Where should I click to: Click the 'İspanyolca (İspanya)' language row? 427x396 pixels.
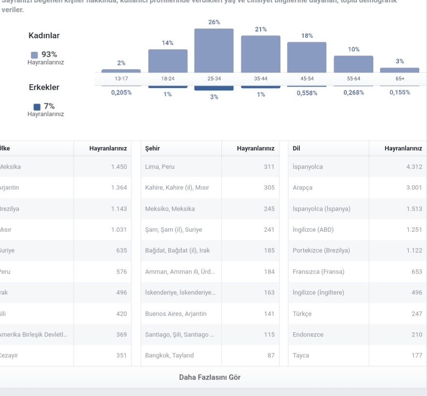tap(357, 208)
